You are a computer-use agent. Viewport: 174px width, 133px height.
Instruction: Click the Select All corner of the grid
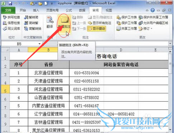(x=5, y=50)
